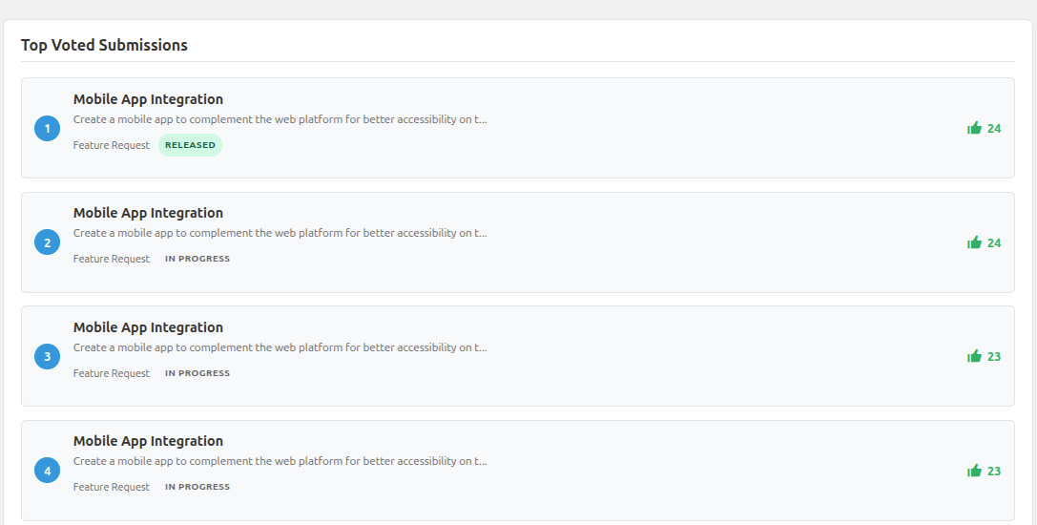Viewport: 1037px width, 525px height.
Task: Click Feature Request label on fourth submission
Action: [112, 487]
